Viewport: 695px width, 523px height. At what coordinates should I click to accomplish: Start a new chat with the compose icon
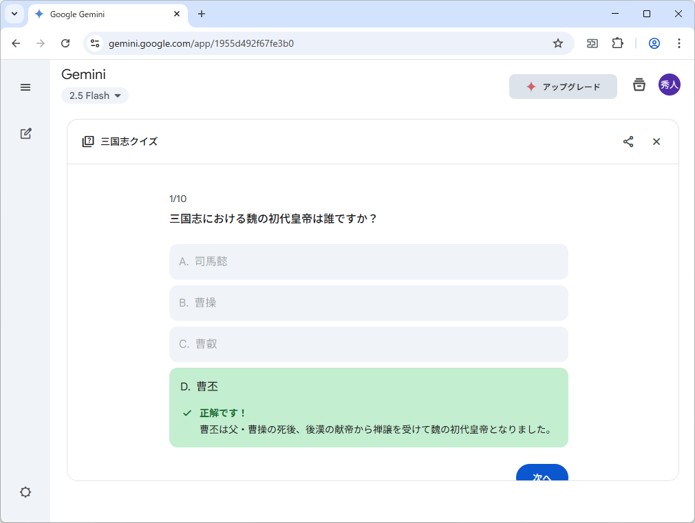point(25,133)
